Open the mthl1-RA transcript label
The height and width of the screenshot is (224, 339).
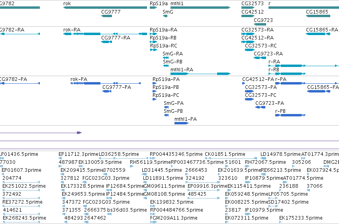coord(182,70)
